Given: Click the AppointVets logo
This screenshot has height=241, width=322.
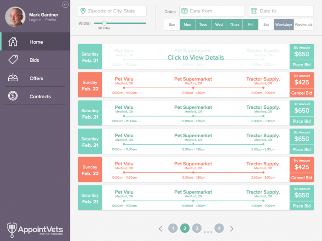Looking at the screenshot, I should (35, 230).
